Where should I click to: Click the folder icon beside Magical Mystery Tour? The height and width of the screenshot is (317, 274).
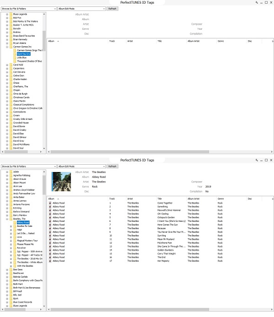15,240
